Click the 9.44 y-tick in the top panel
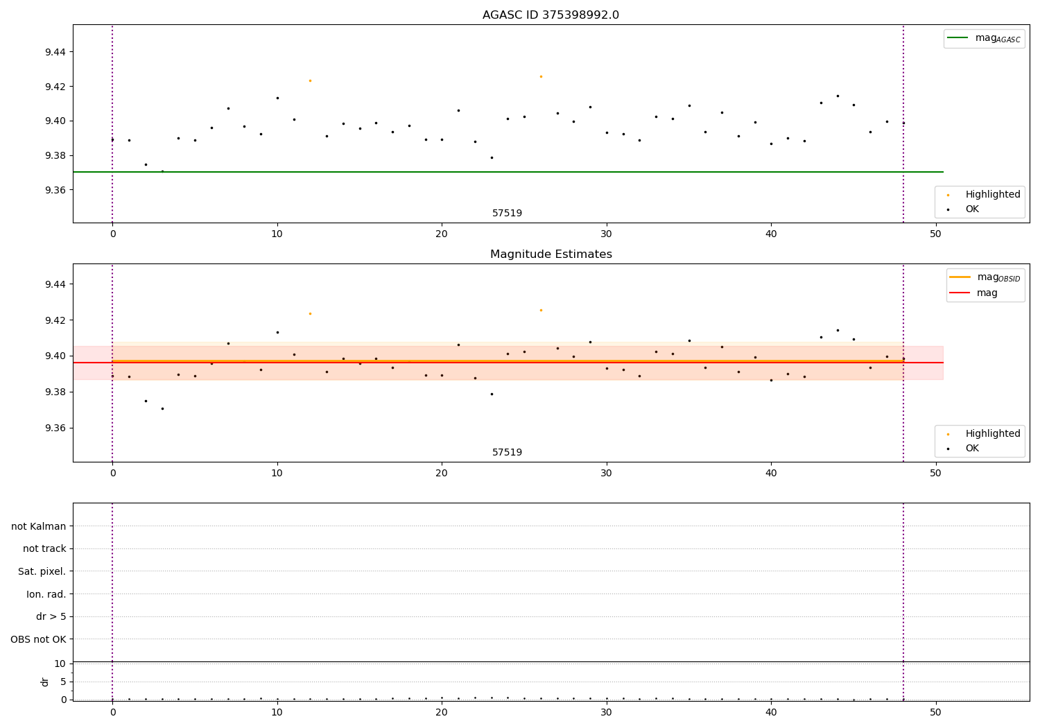 [x=55, y=52]
